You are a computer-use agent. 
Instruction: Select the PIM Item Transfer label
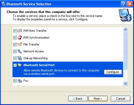35,31
